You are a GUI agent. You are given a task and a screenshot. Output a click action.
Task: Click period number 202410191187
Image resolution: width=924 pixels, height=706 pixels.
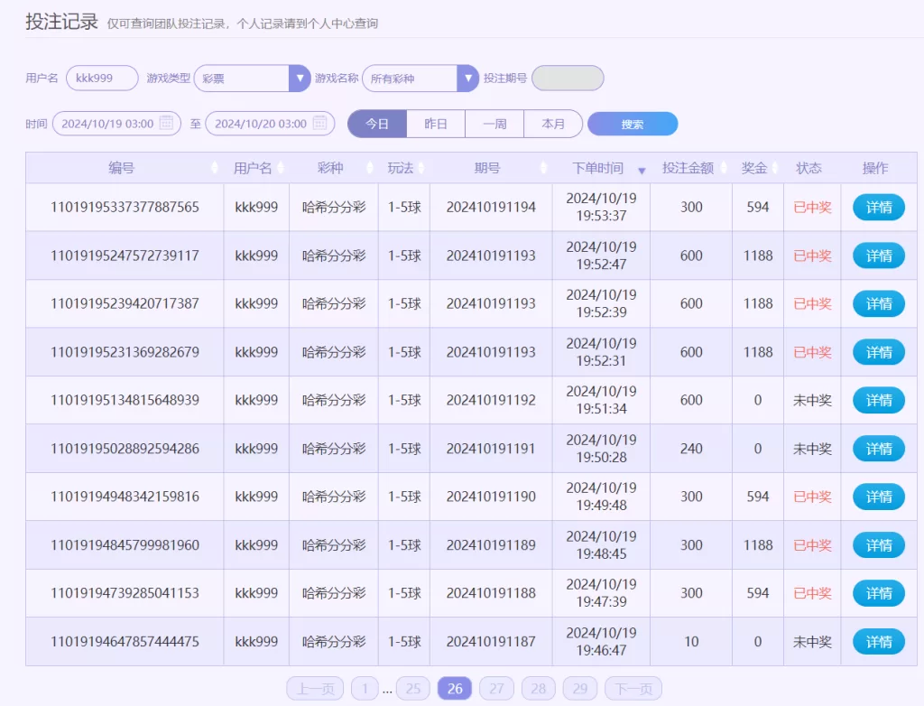(491, 641)
